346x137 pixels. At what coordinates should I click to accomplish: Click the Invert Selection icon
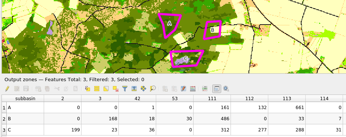click(x=106, y=89)
